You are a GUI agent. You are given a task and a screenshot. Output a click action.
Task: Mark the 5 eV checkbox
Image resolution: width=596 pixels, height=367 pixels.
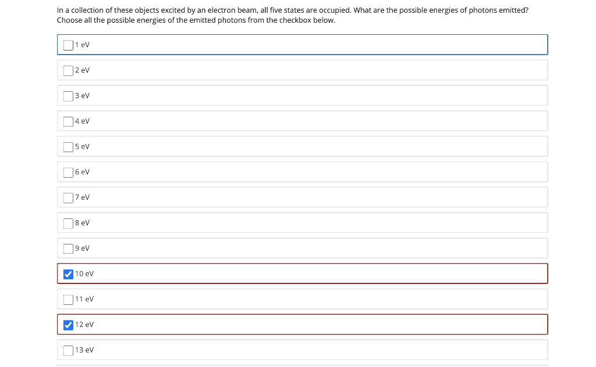tap(68, 147)
